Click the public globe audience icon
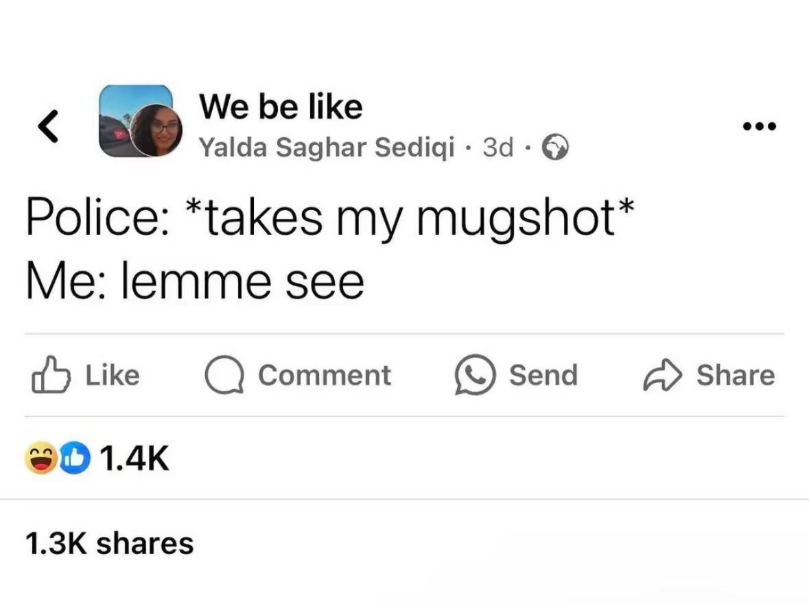Viewport: 809px width, 602px height. point(555,146)
